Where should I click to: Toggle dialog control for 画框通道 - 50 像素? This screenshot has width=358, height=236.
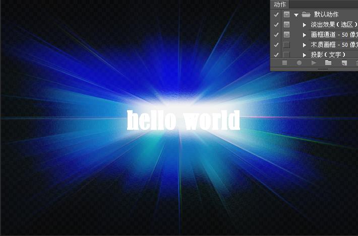(x=286, y=34)
